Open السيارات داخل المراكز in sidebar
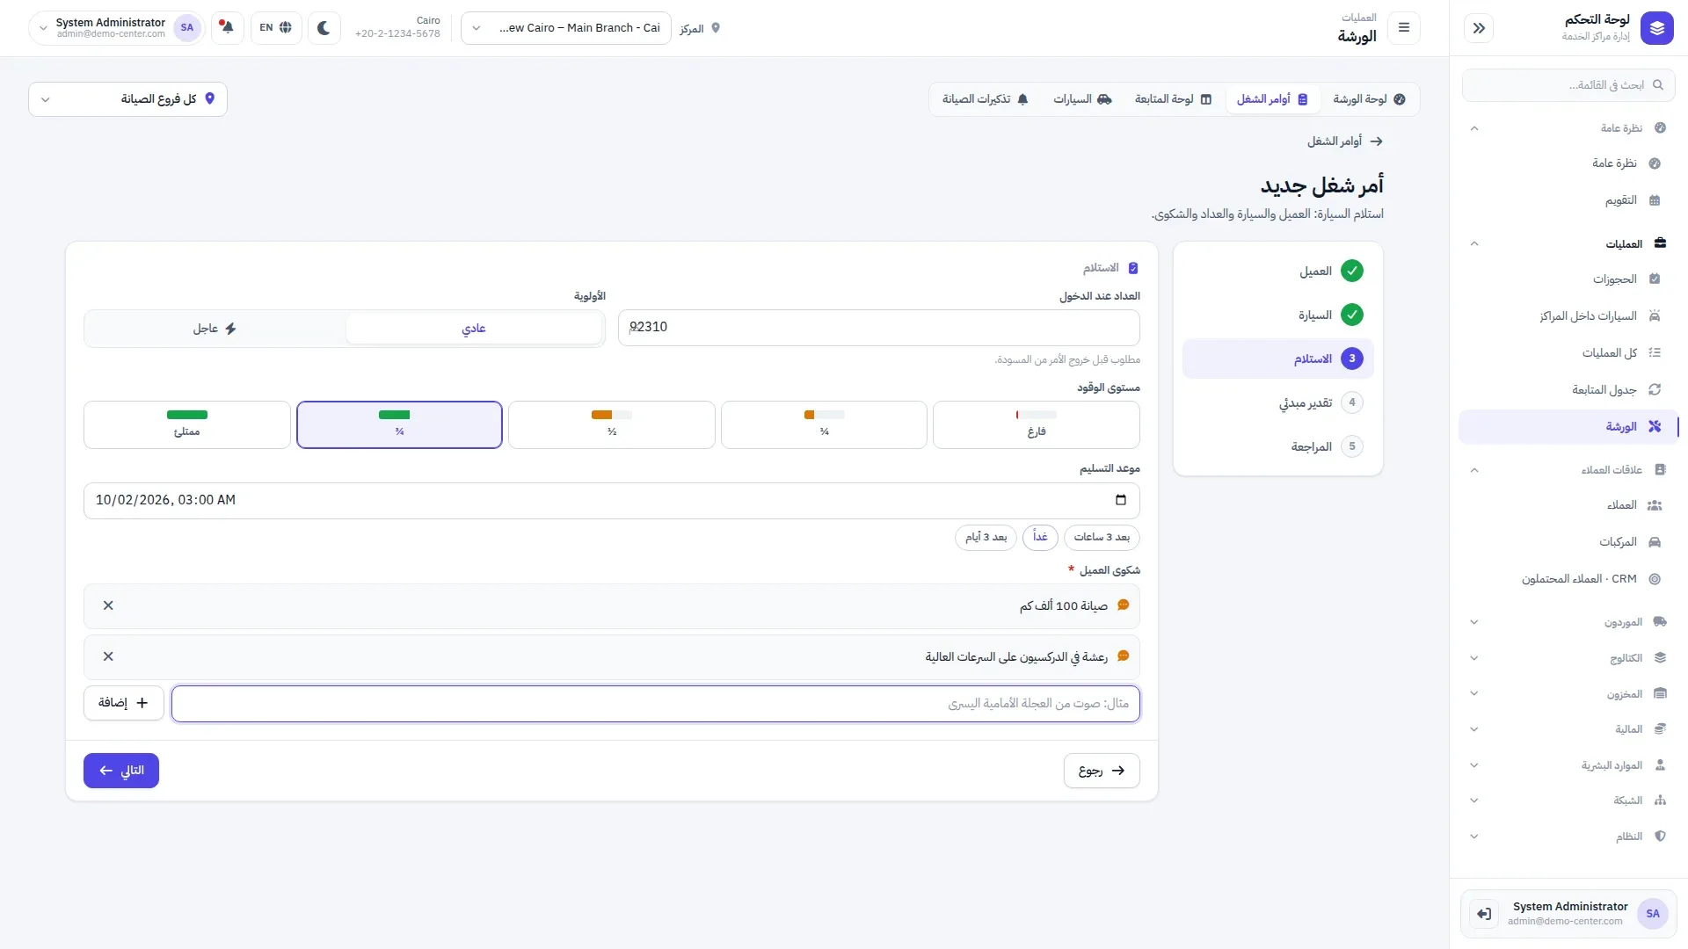This screenshot has width=1688, height=949. click(x=1568, y=316)
